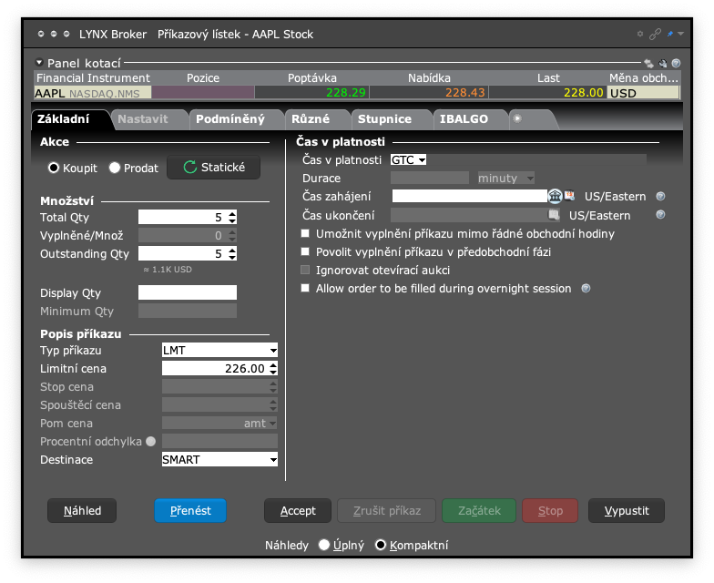
Task: Click the refresh icon on Statické button
Action: tap(189, 168)
